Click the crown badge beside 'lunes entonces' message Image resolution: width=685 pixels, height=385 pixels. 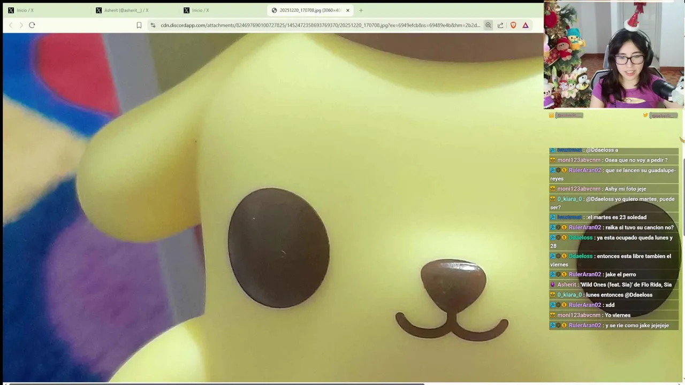point(553,295)
